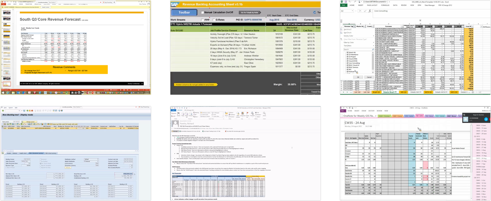Toggle the (Select All) filter checkbox

pyautogui.click(x=347, y=53)
